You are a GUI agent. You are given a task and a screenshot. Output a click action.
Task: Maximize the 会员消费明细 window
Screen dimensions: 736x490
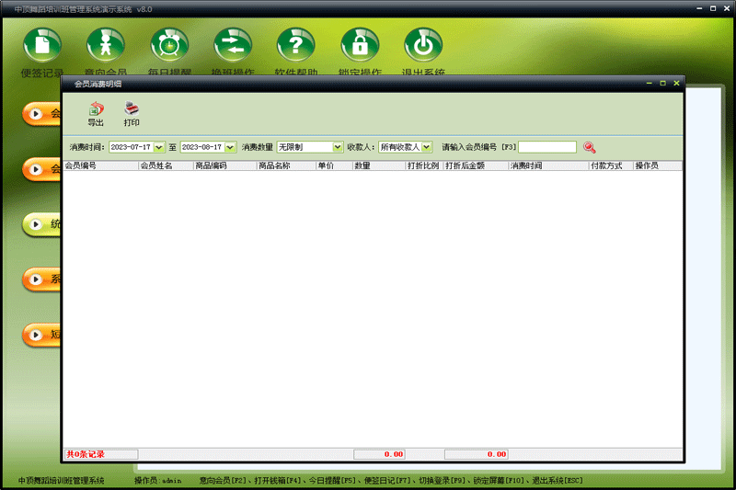pyautogui.click(x=662, y=84)
